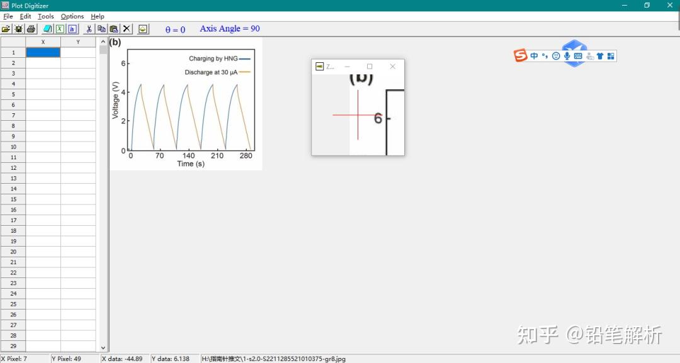Screen dimensions: 680x363
Task: Open an image file using the toolbar icon
Action: pyautogui.click(x=6, y=28)
